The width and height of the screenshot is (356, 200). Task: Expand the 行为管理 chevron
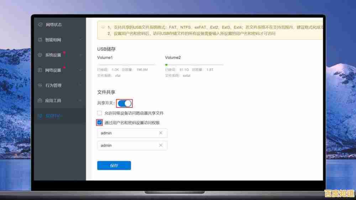(80, 85)
